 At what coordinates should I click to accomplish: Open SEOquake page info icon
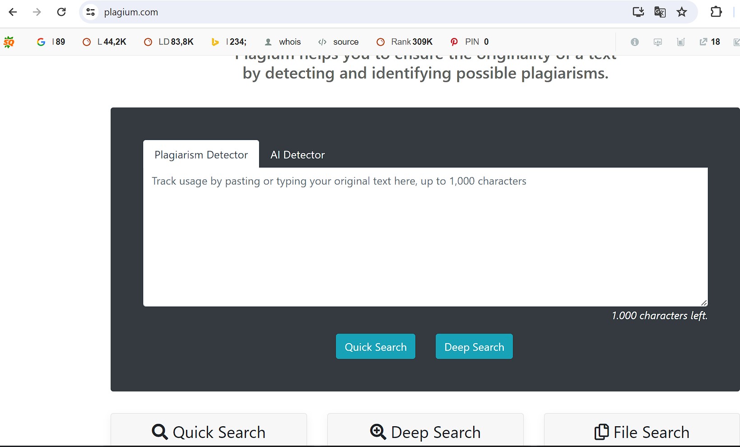click(635, 42)
